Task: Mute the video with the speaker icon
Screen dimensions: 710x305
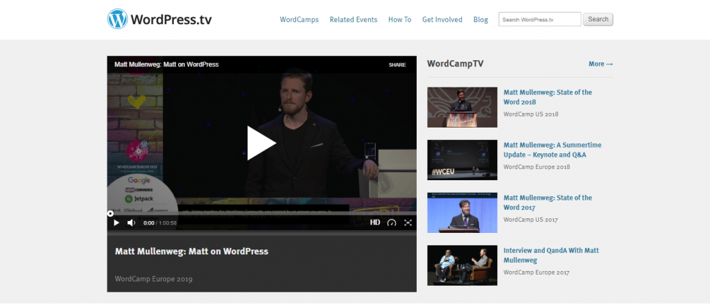Action: point(131,223)
